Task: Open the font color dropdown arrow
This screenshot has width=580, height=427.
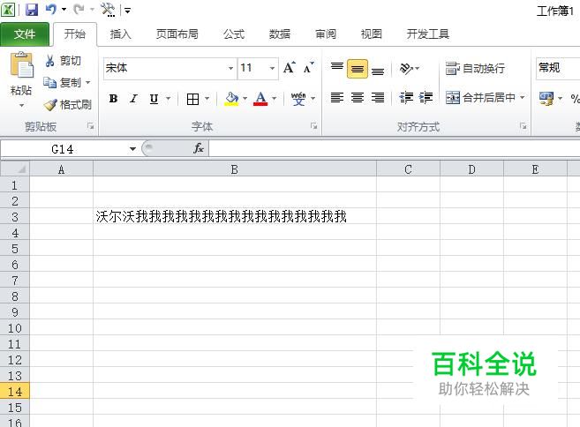Action: click(x=274, y=98)
